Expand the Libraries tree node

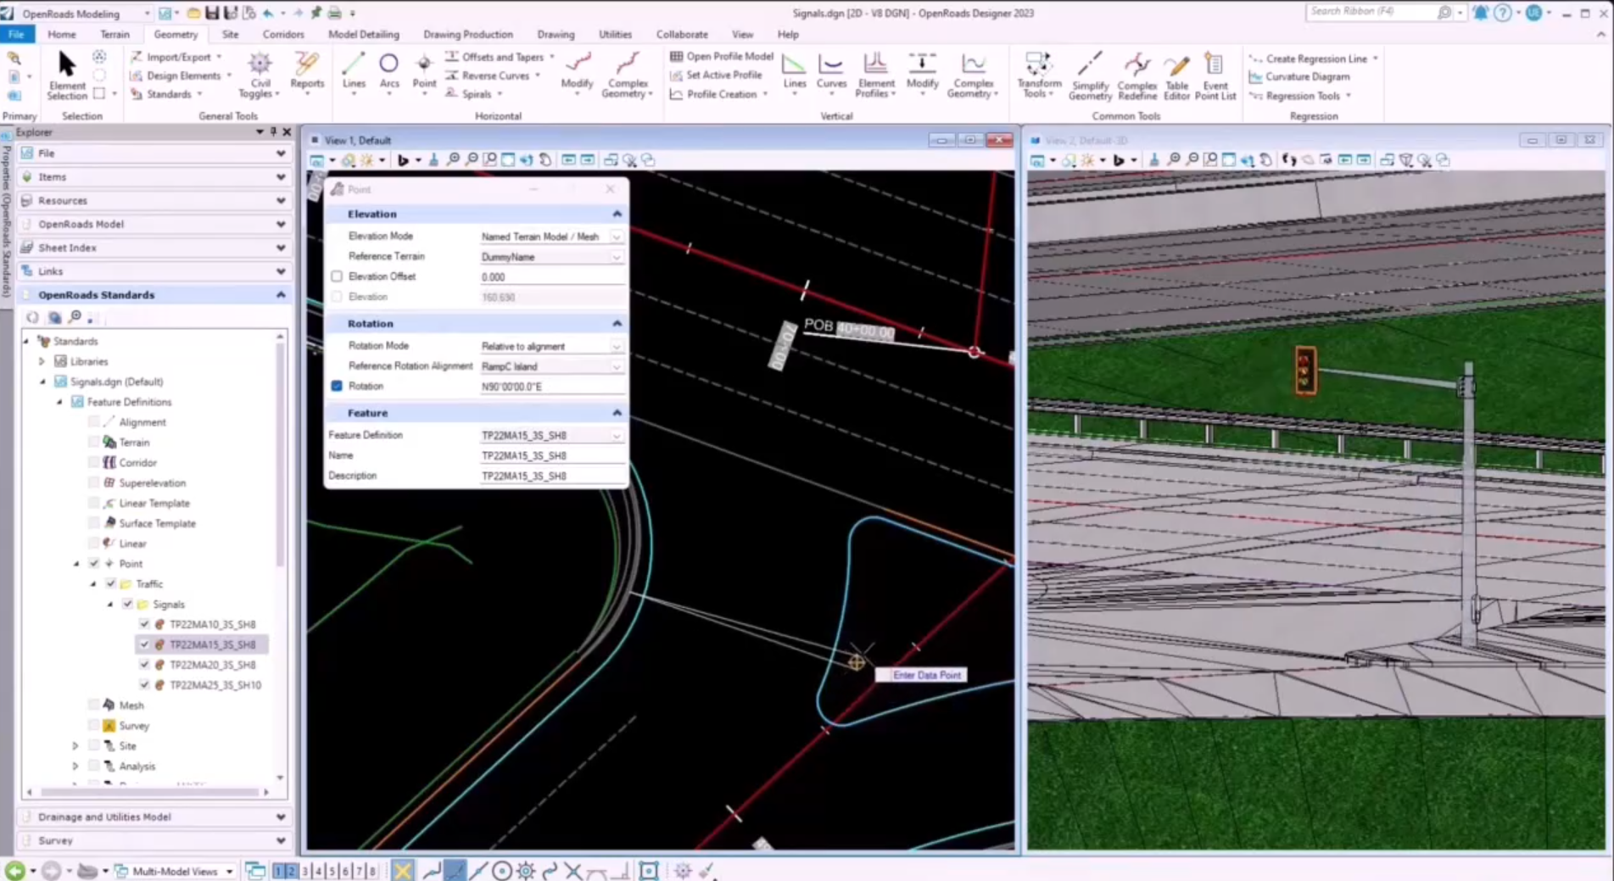click(42, 361)
